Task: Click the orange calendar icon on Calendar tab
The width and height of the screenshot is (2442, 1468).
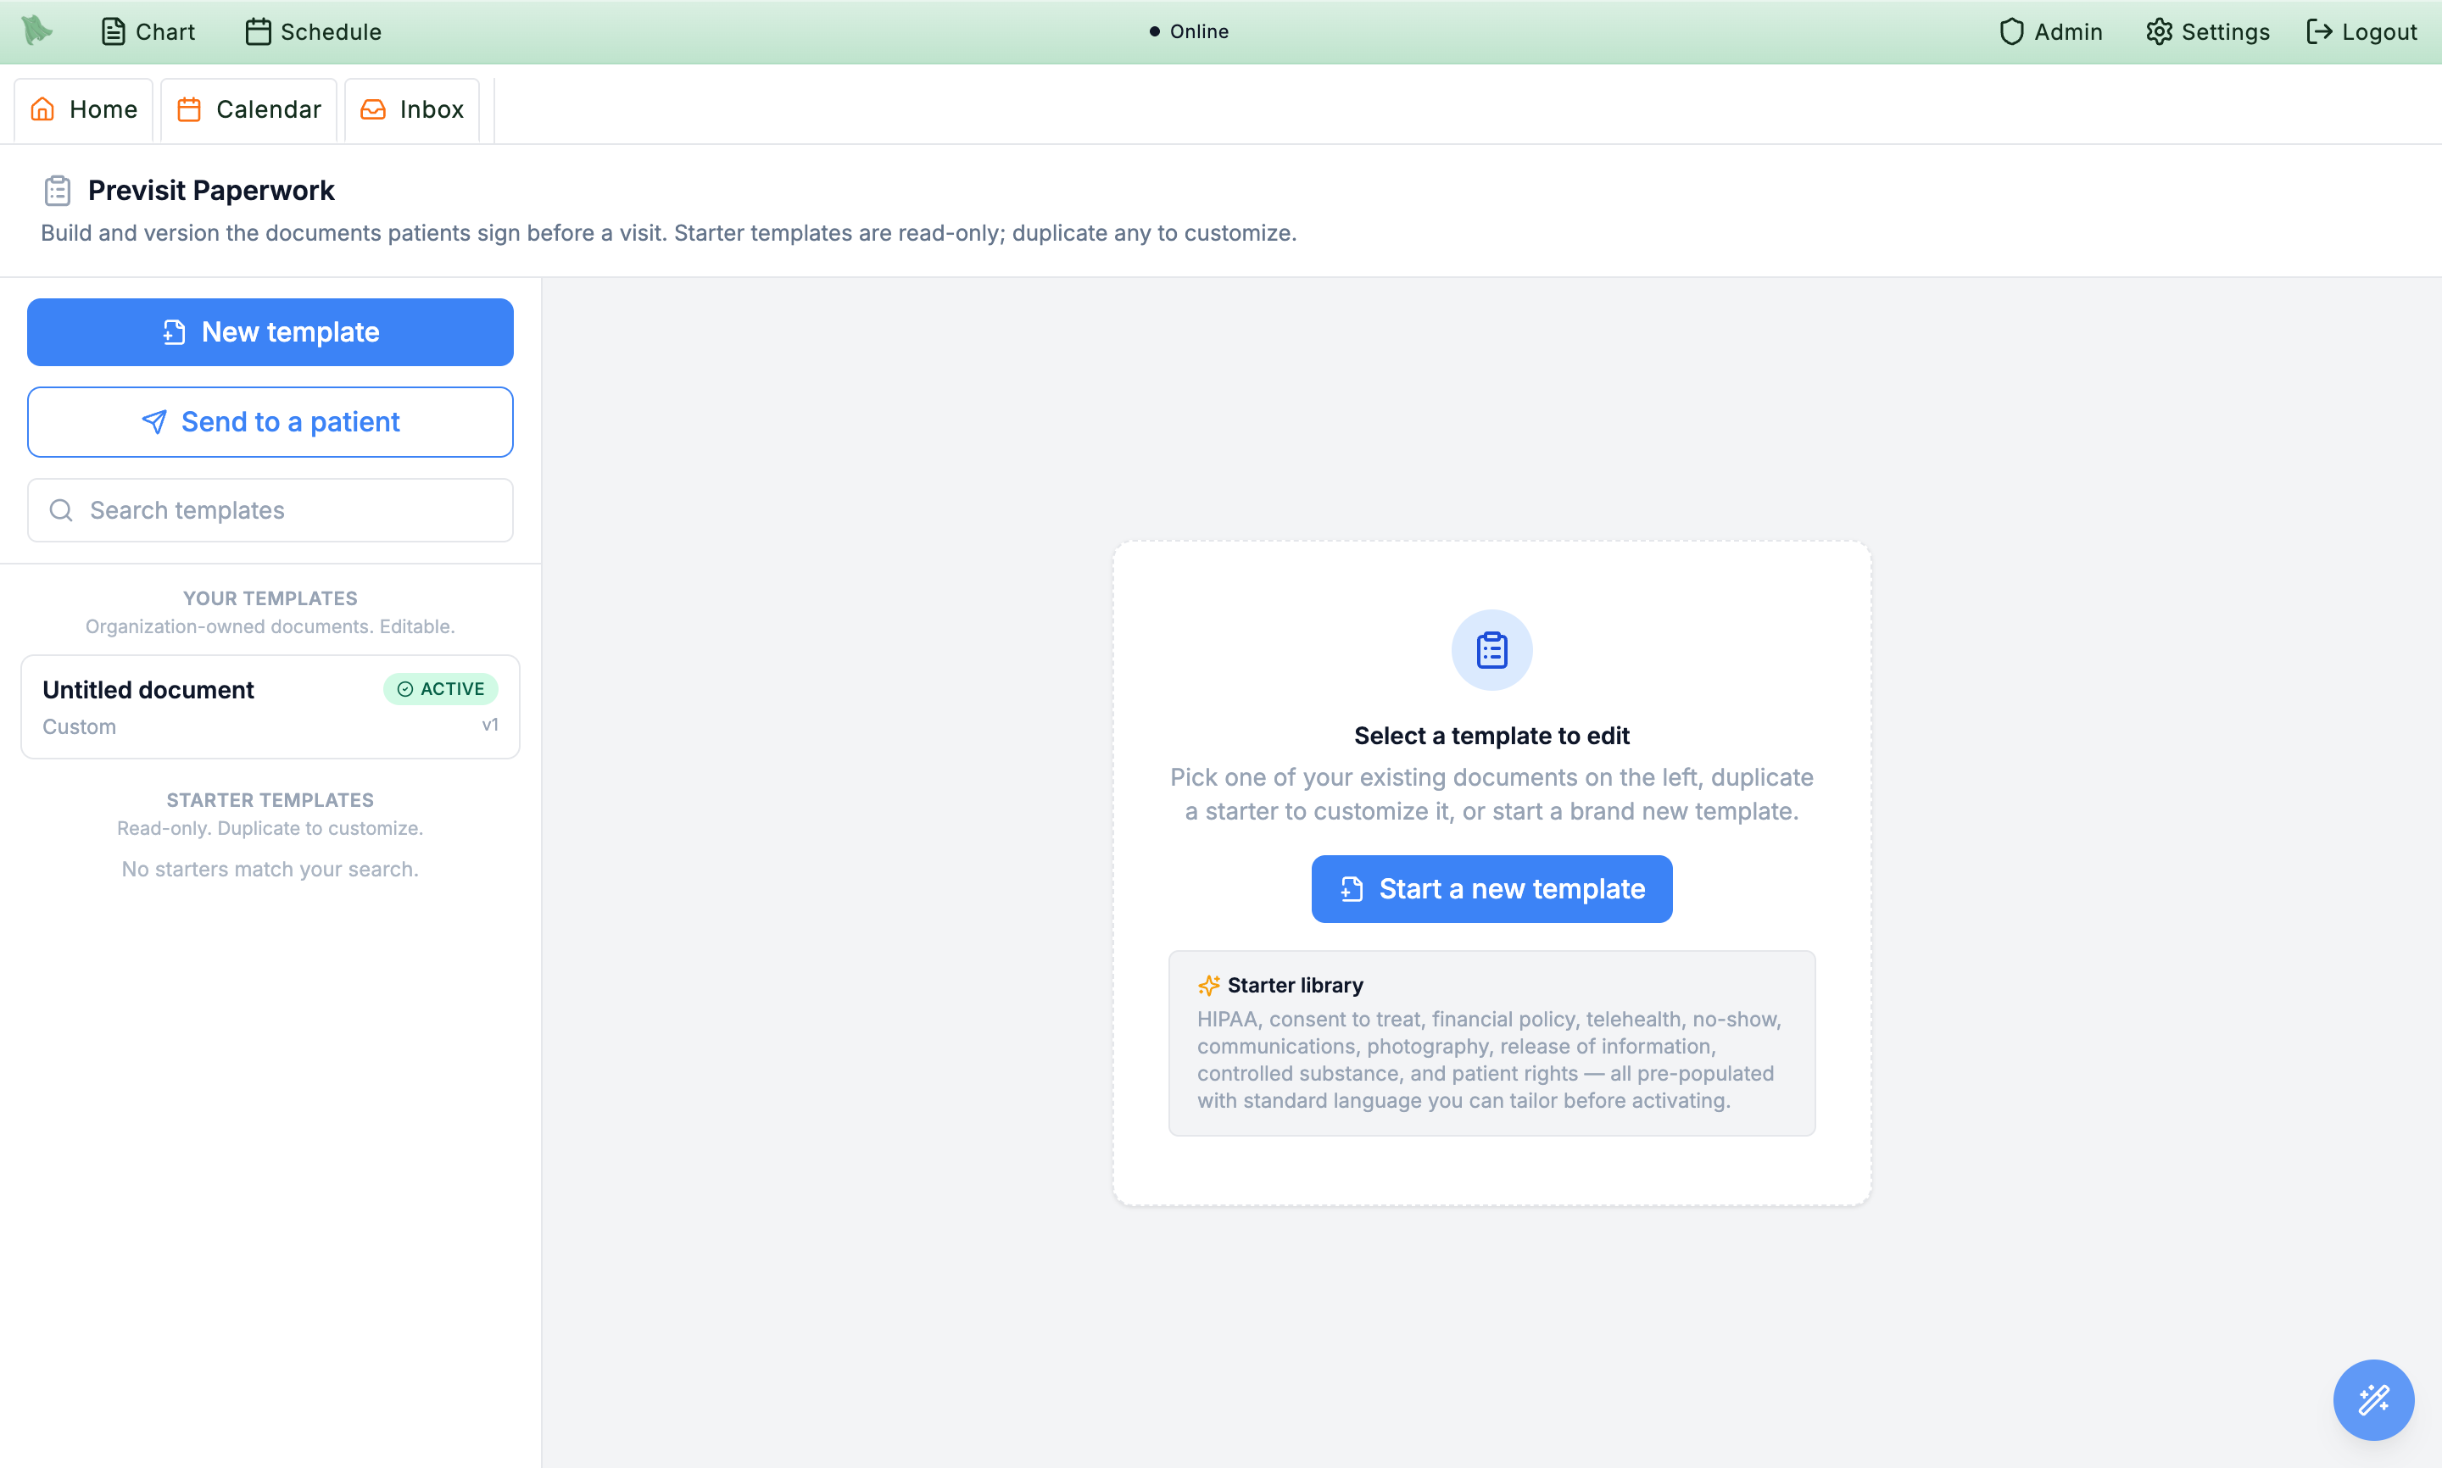Action: coord(189,108)
